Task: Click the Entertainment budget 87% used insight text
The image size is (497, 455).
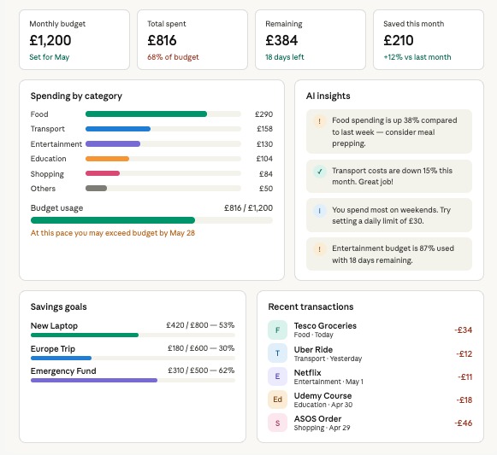Action: pos(393,254)
